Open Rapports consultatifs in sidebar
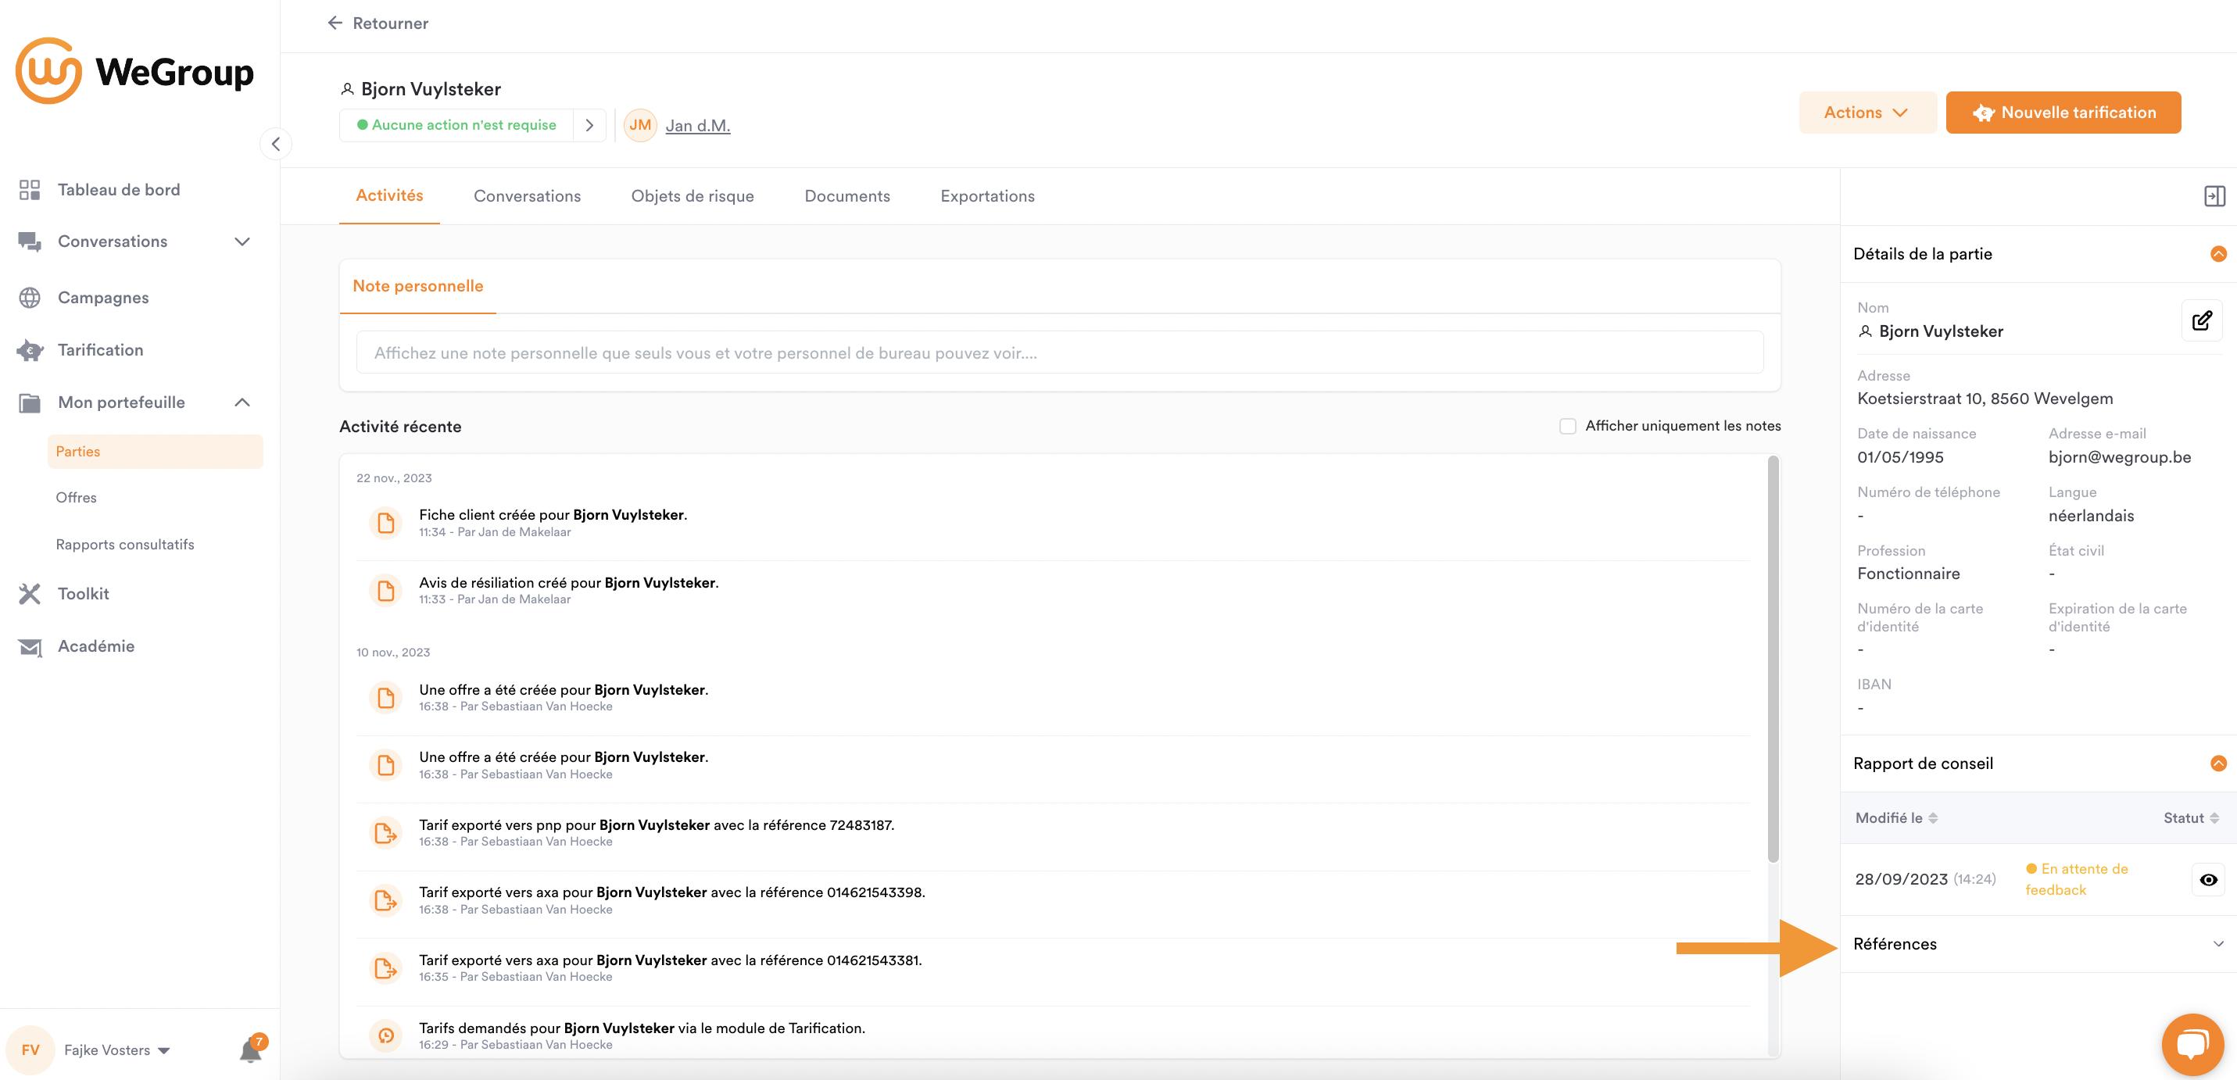 click(x=125, y=545)
